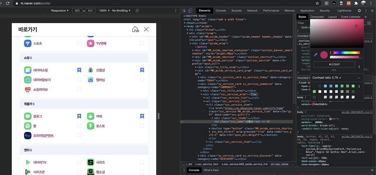This screenshot has width=376, height=175.
Task: Open the What's New drawer tab
Action: tap(211, 170)
